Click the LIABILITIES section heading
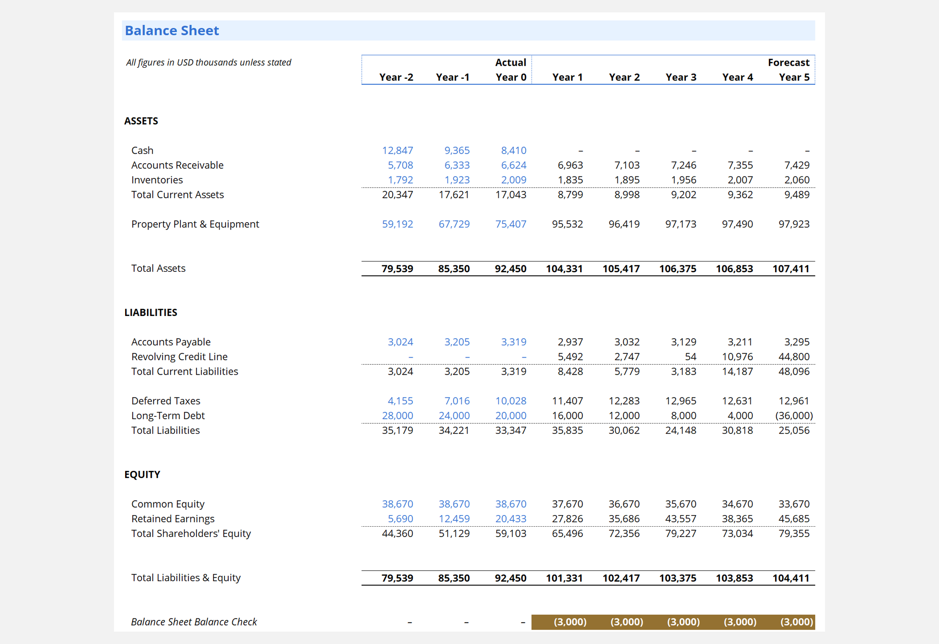This screenshot has height=644, width=939. [x=151, y=312]
